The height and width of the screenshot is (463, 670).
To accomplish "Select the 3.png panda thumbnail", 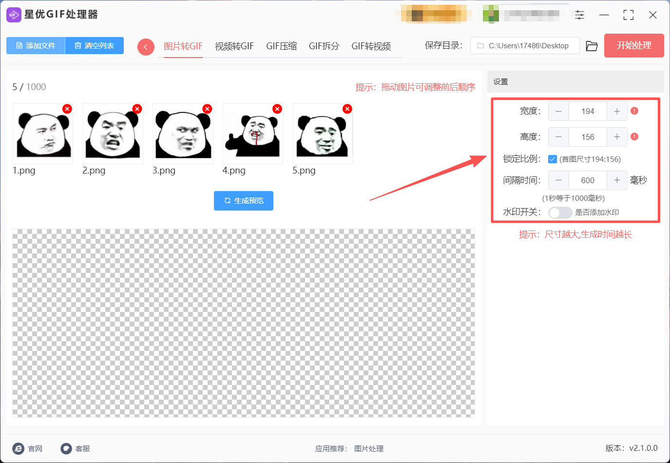I will [x=183, y=134].
